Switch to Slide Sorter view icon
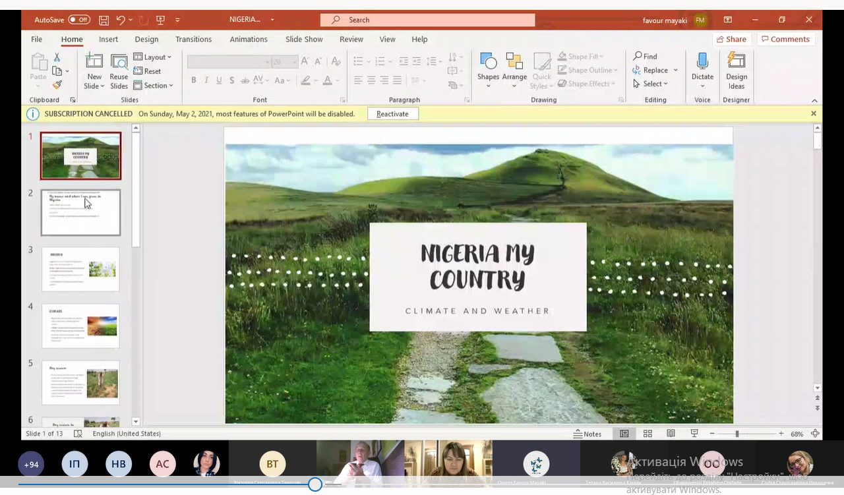844x495 pixels. 648,434
